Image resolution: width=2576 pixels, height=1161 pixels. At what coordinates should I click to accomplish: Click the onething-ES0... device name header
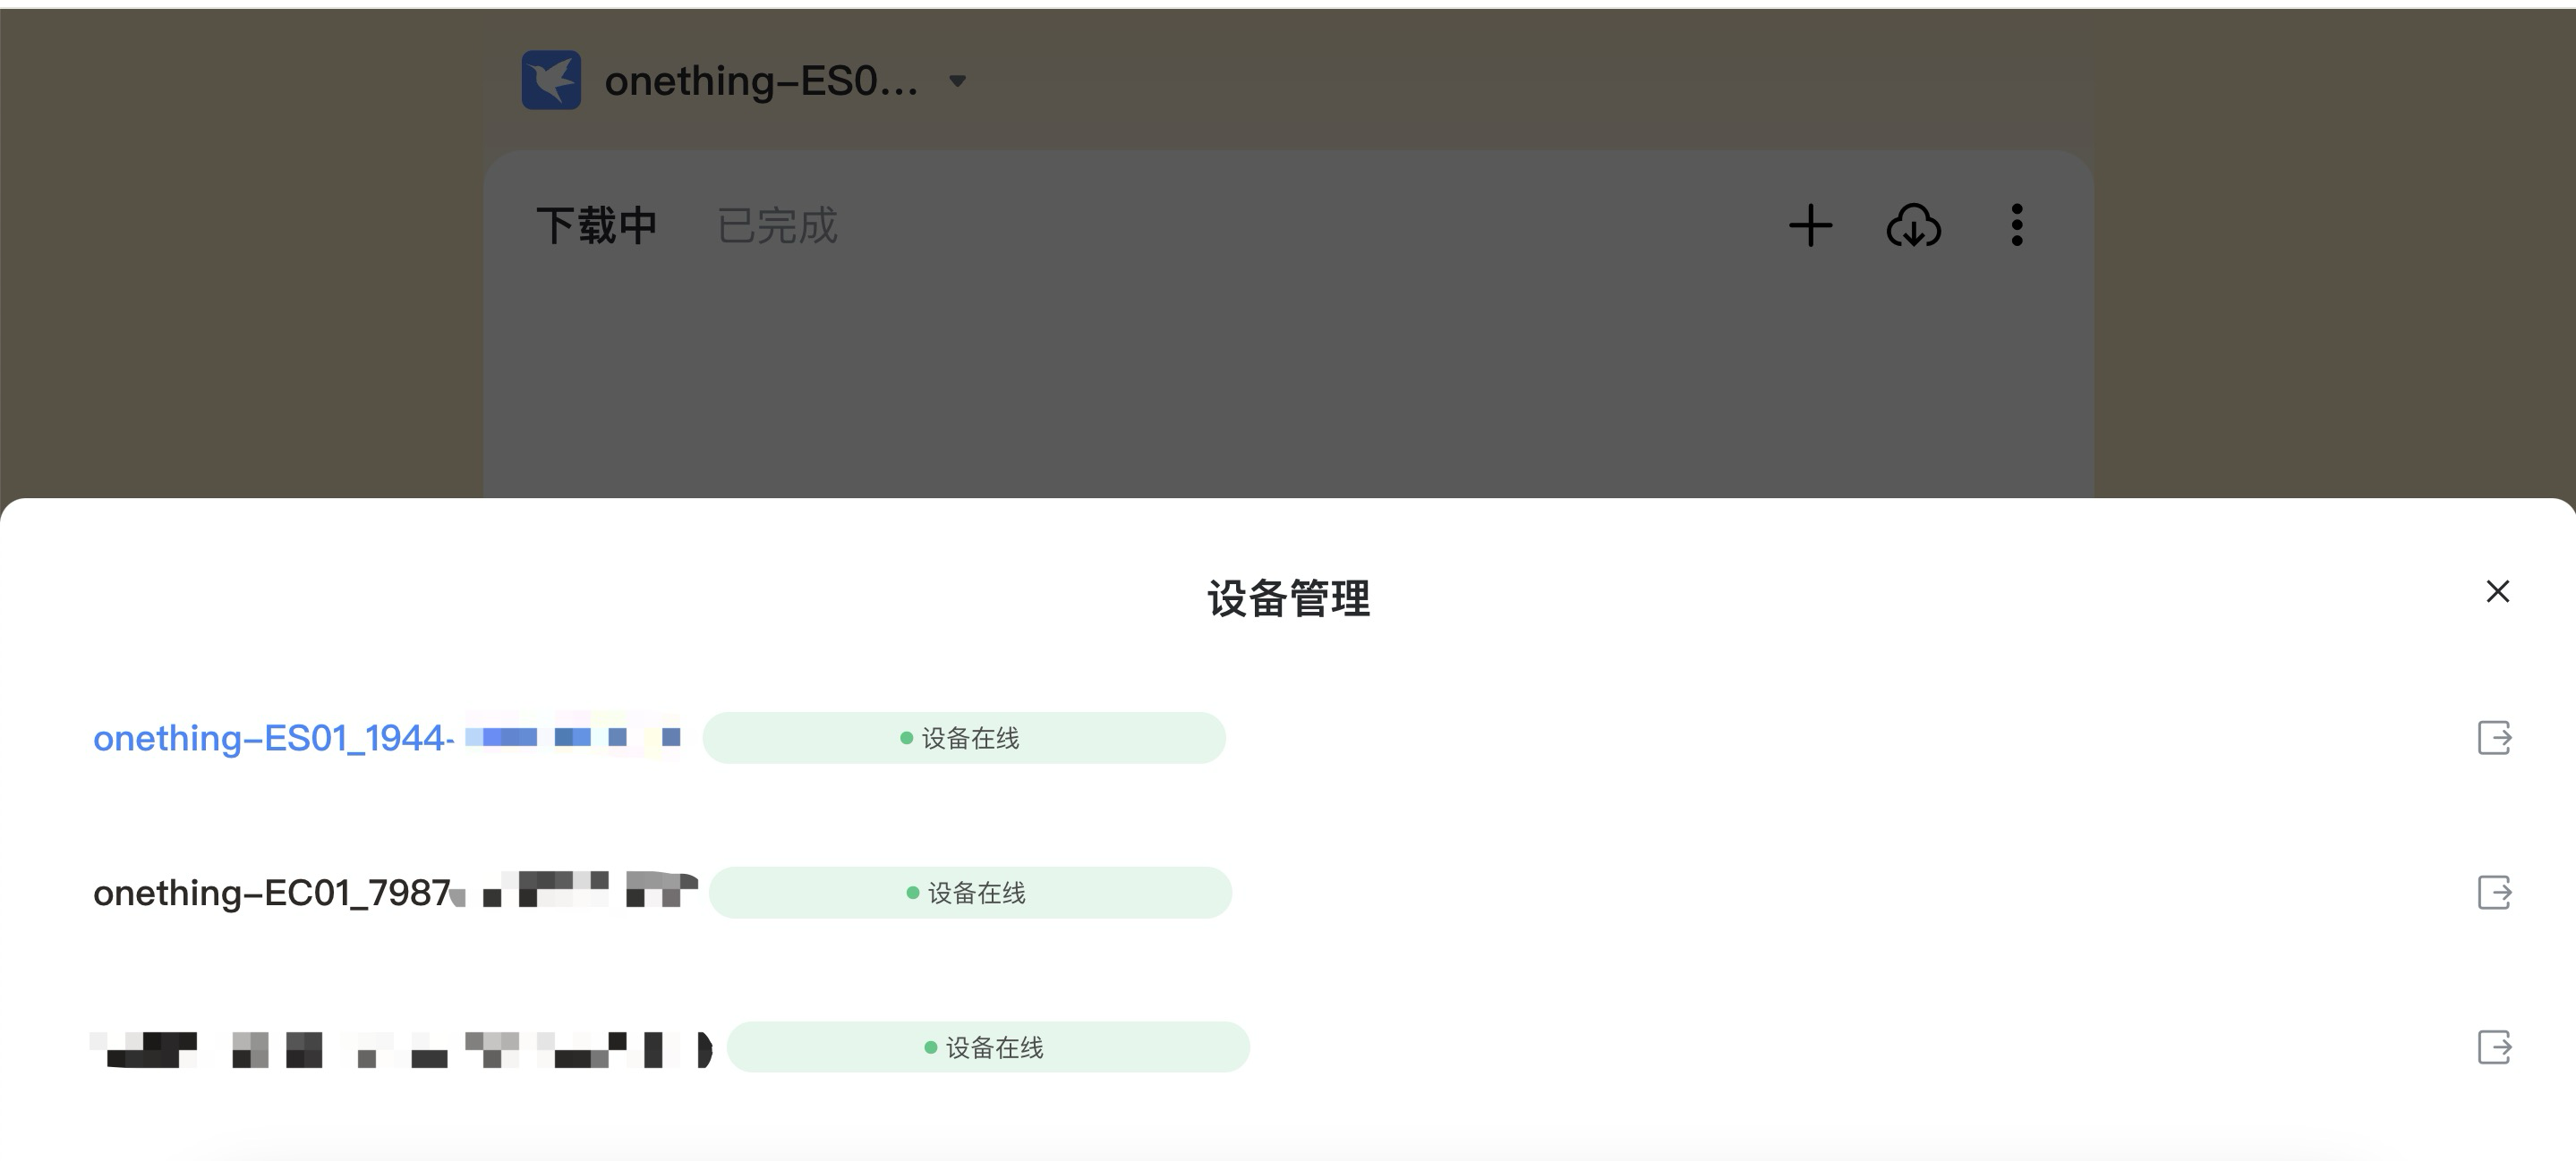[x=761, y=81]
